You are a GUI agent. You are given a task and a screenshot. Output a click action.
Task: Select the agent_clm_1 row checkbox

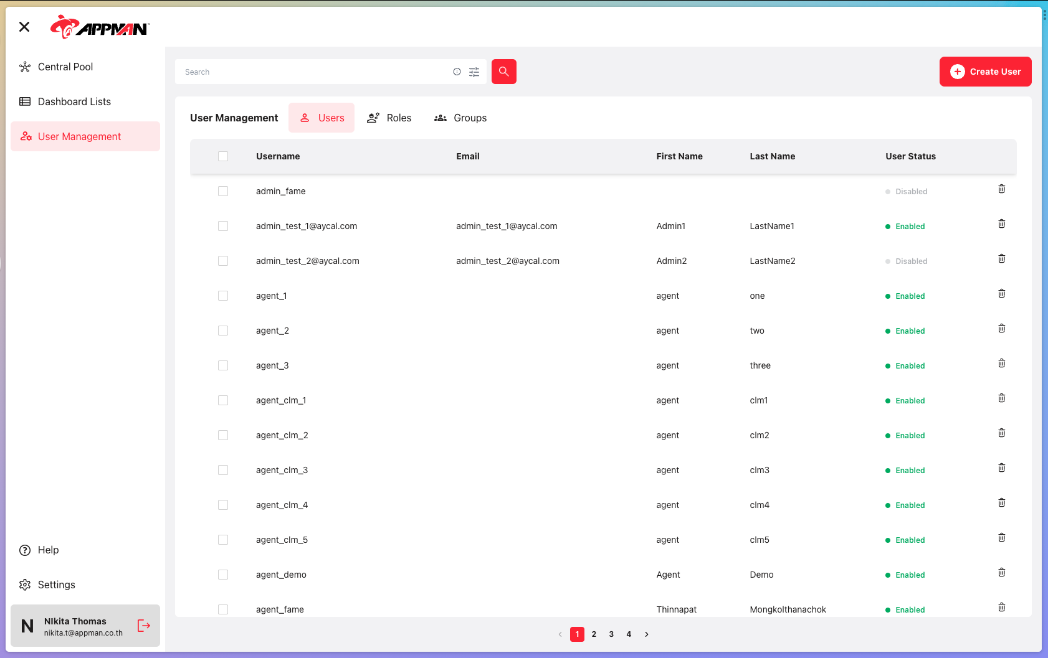[x=223, y=400]
